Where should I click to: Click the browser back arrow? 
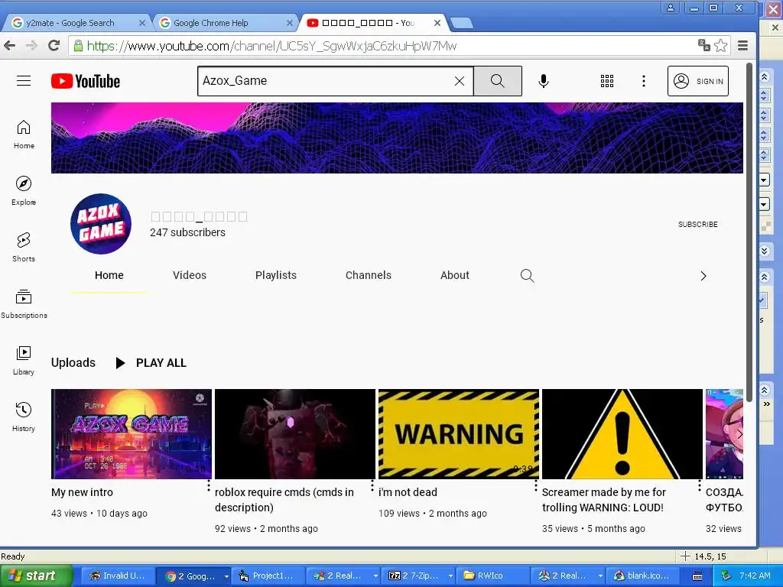coord(9,46)
